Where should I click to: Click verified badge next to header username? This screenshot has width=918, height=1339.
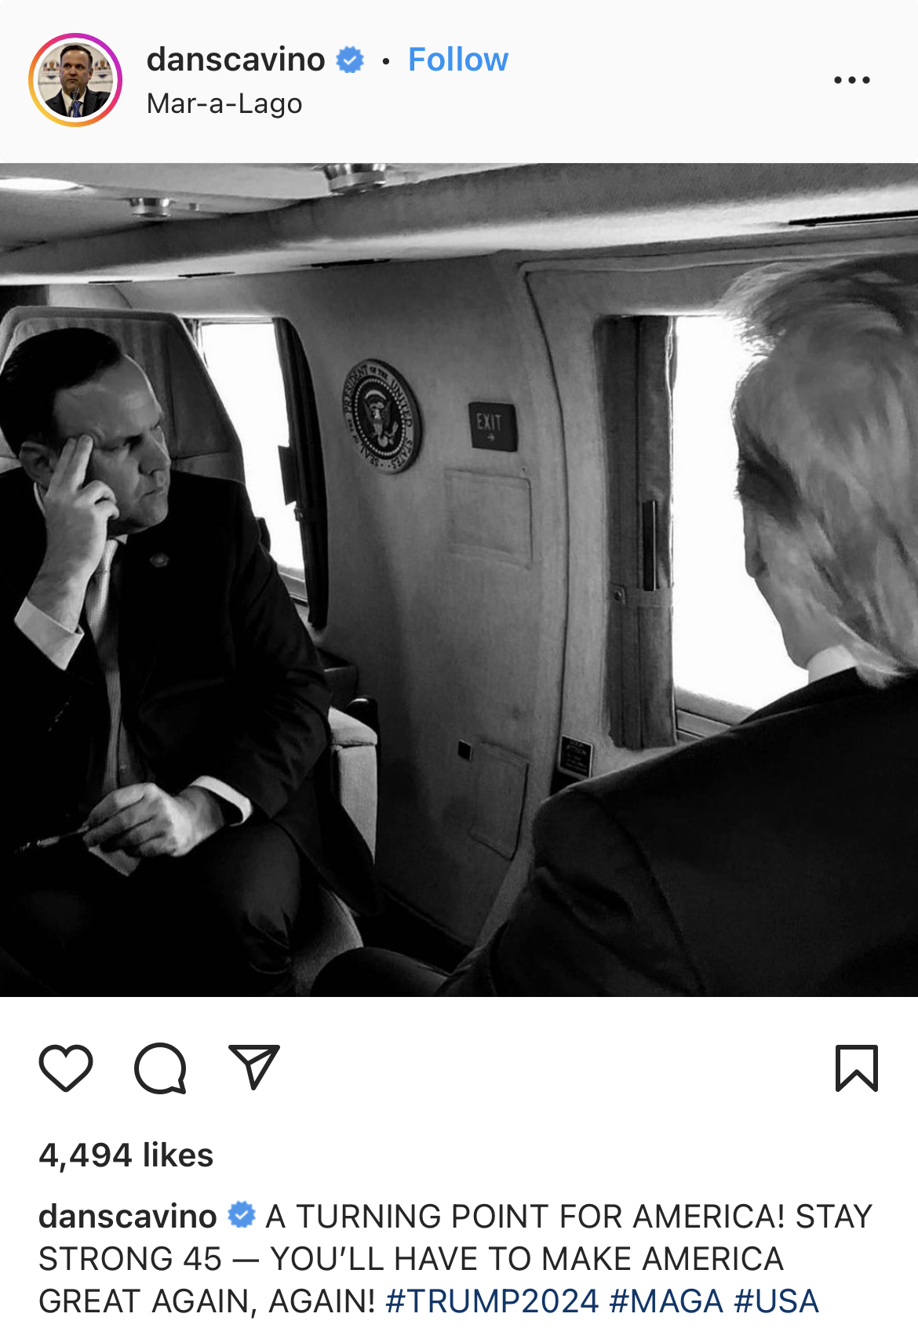(350, 60)
